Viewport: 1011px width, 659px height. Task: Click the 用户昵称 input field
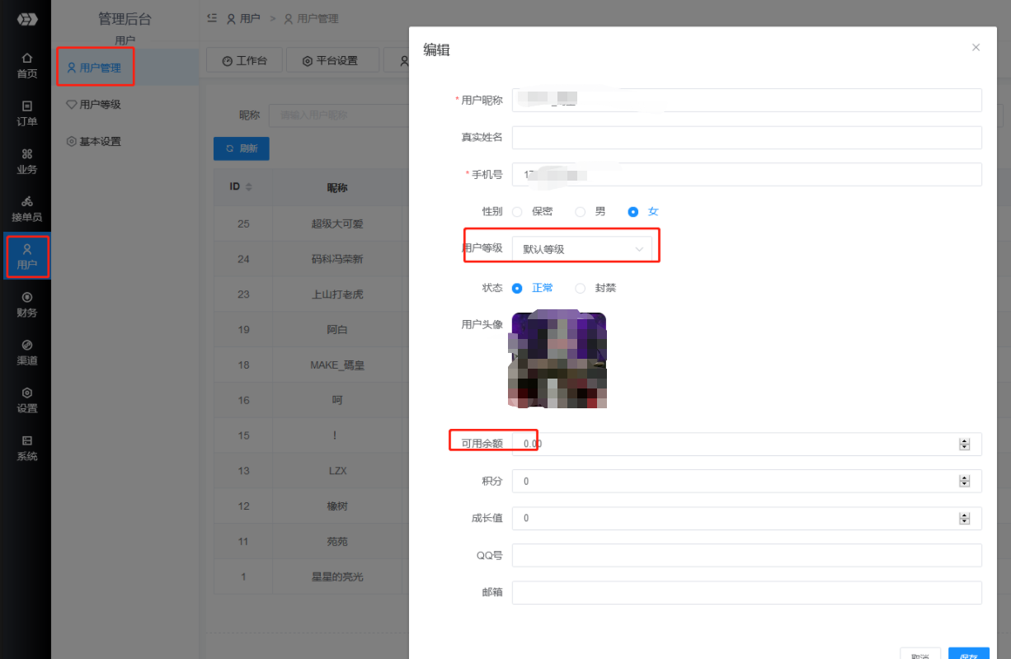click(x=747, y=100)
